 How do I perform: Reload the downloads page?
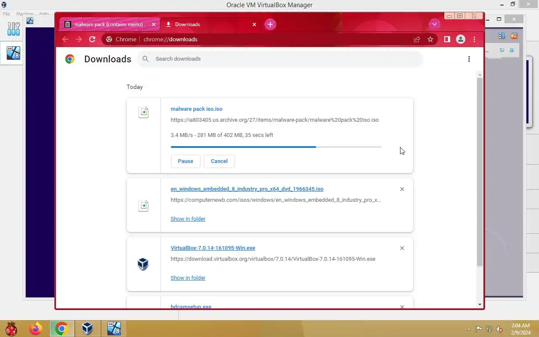(92, 39)
